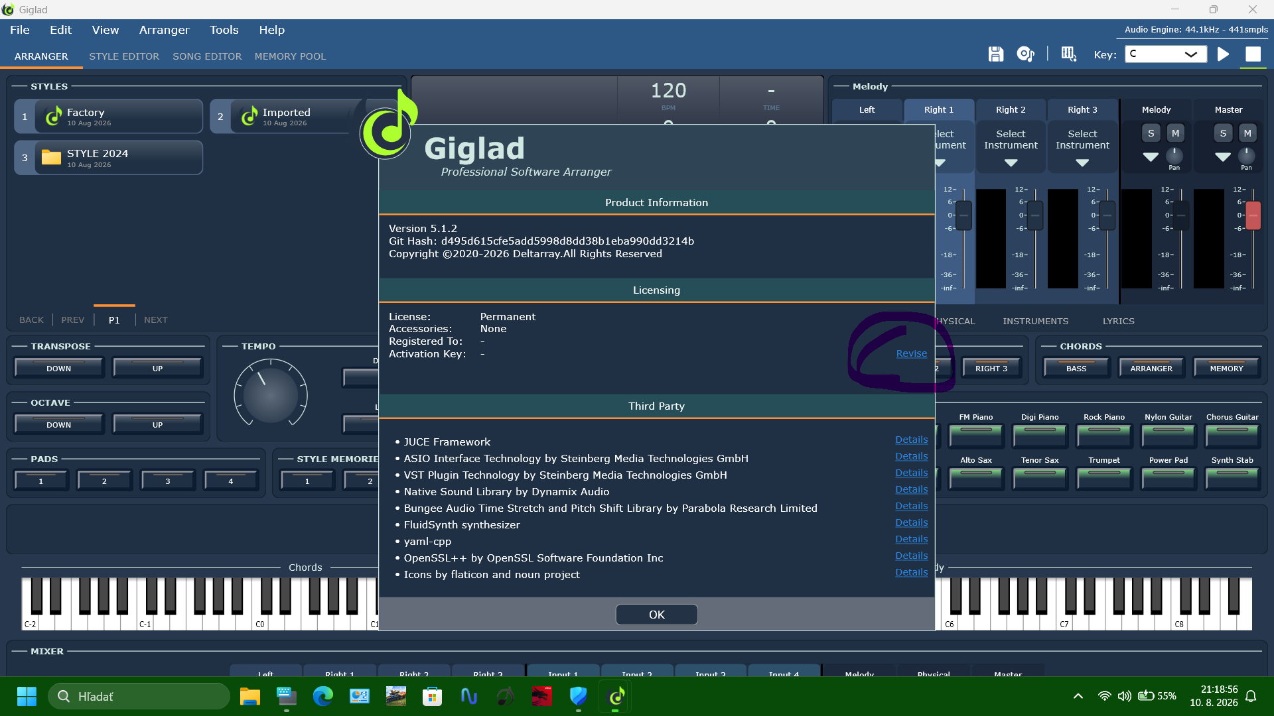Click Transpose UP button
The image size is (1274, 716).
[x=157, y=368]
